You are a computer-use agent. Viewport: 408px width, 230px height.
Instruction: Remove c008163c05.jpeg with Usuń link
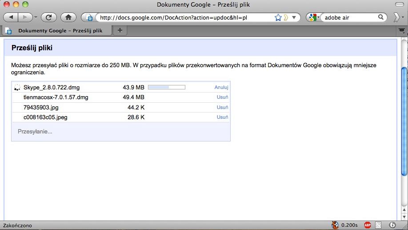223,117
